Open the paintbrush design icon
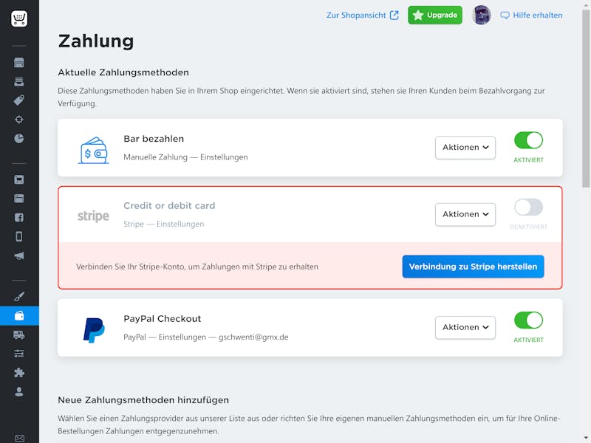Screen dimensions: 591x443 [x=19, y=296]
